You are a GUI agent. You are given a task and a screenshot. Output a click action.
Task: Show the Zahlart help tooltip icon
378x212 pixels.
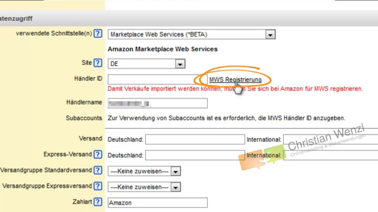coord(97,202)
